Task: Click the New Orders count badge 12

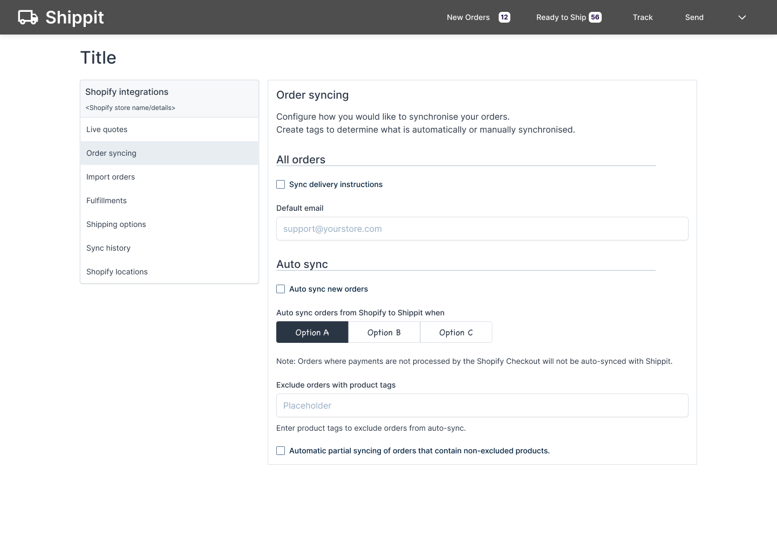Action: tap(504, 17)
